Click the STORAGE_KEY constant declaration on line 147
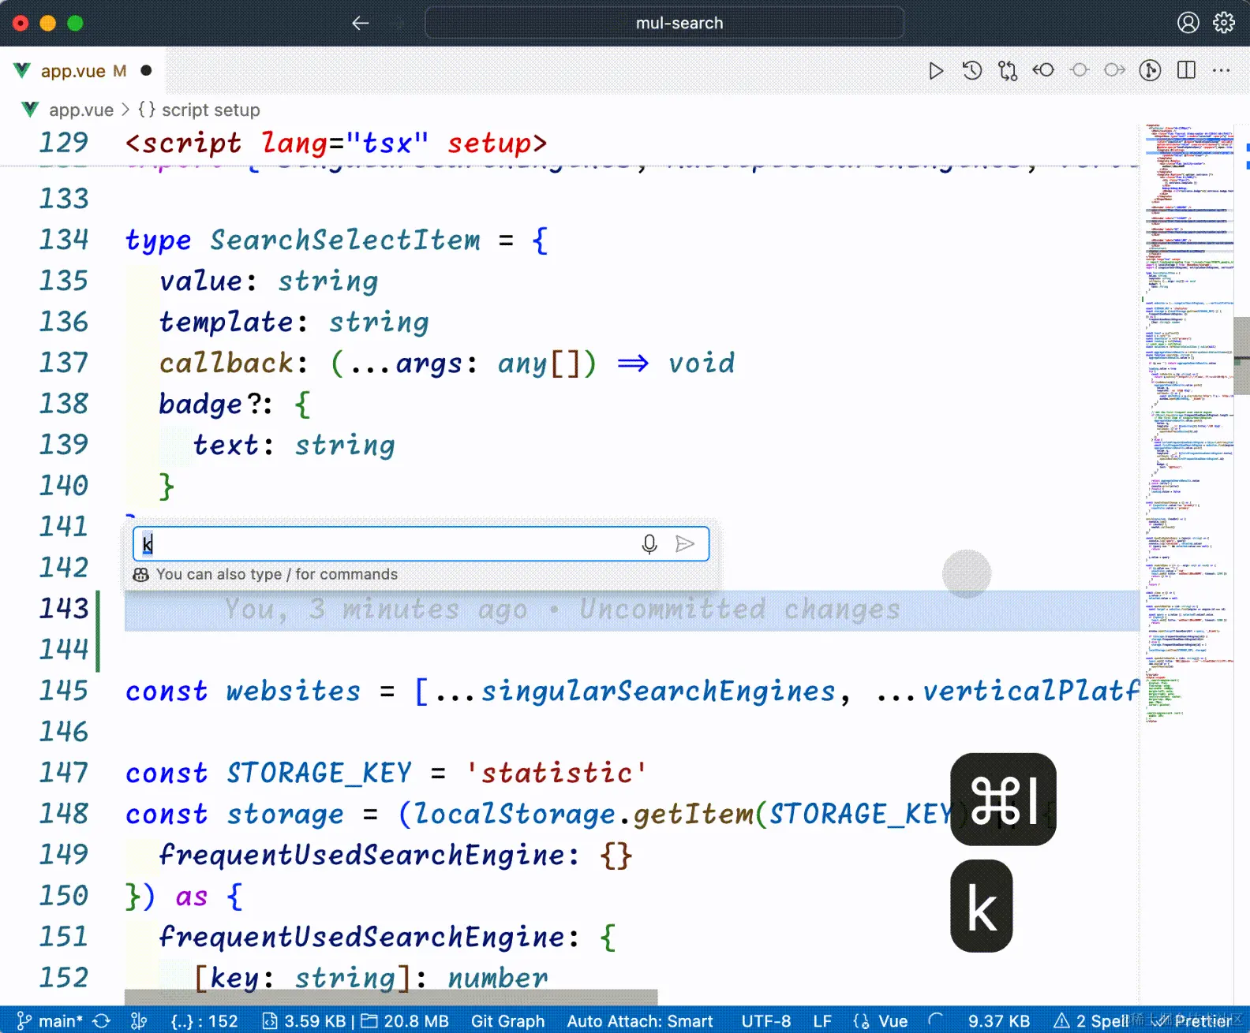1250x1033 pixels. pos(319,773)
